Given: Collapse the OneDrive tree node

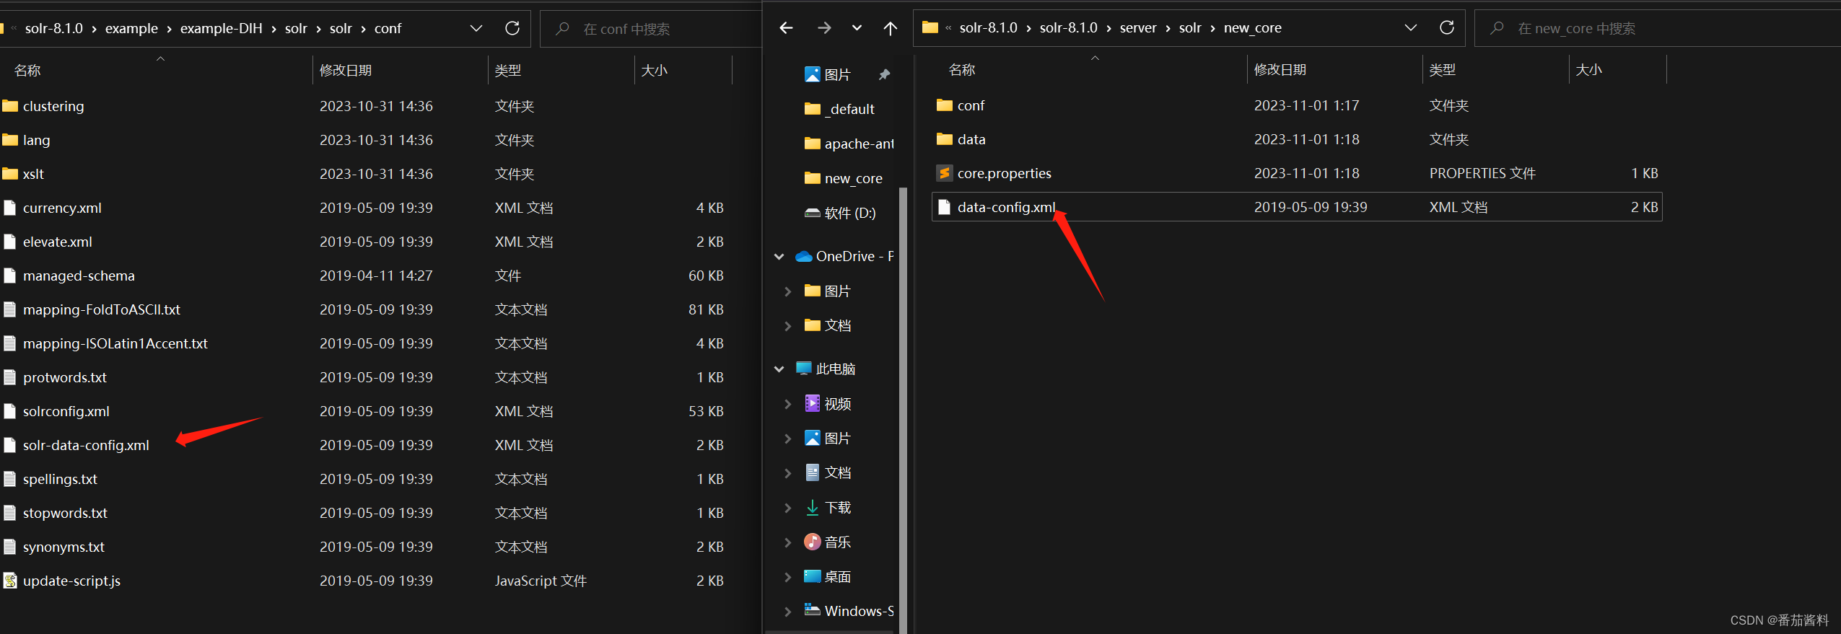Looking at the screenshot, I should (x=779, y=256).
